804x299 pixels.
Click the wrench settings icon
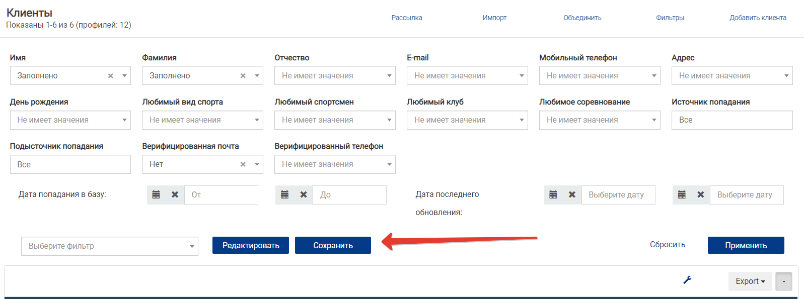[x=687, y=280]
